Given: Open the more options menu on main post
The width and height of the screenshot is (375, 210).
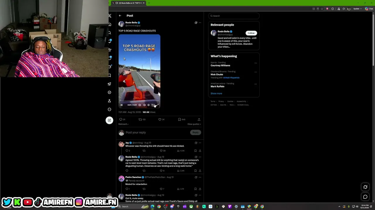Looking at the screenshot, I should click(200, 23).
